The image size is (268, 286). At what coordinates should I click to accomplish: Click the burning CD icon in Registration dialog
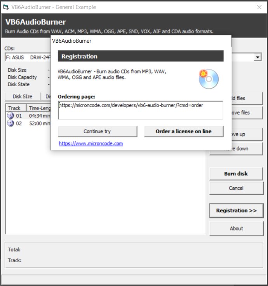point(209,79)
